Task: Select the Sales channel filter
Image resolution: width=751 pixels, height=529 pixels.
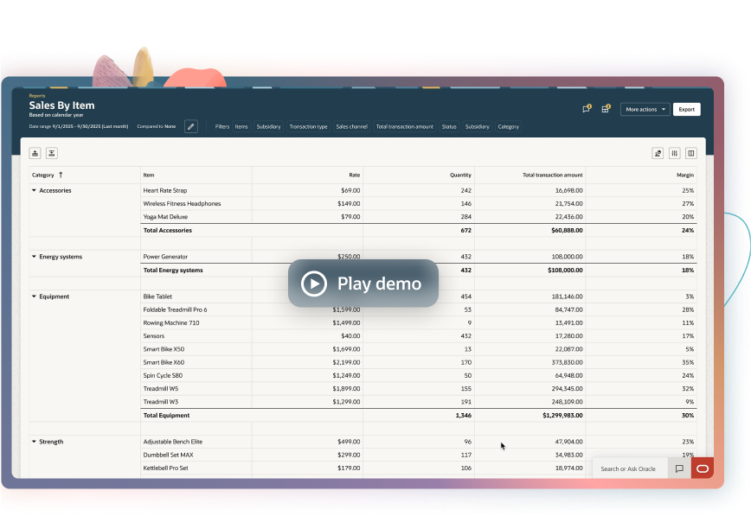Action: tap(351, 127)
